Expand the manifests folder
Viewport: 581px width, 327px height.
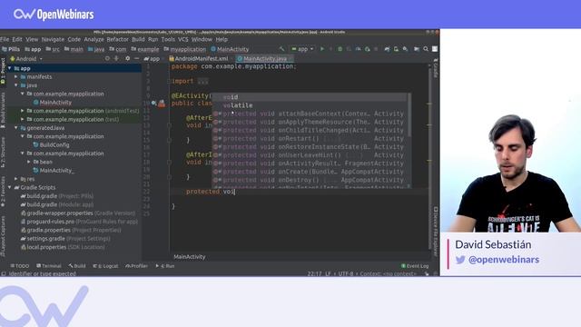click(16, 76)
